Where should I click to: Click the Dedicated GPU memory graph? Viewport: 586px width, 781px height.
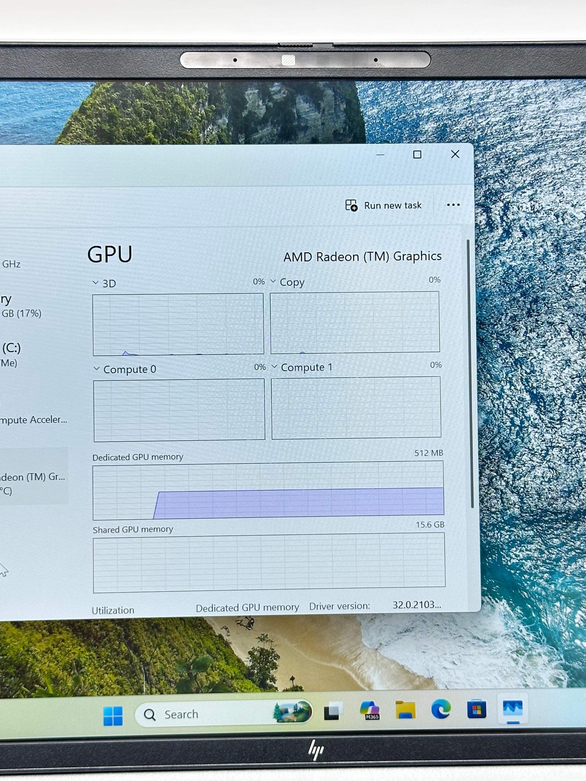[268, 490]
